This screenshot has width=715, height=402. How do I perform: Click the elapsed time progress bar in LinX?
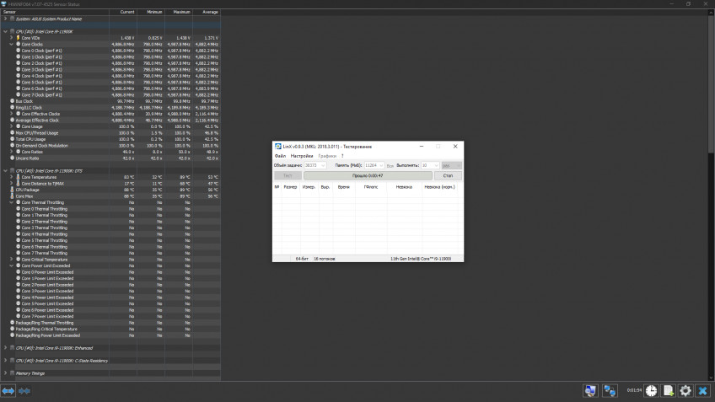[x=368, y=175]
